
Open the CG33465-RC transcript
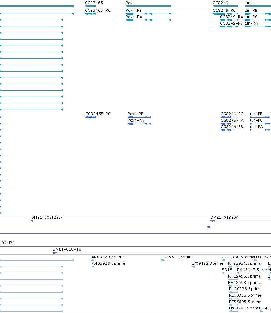91,14
